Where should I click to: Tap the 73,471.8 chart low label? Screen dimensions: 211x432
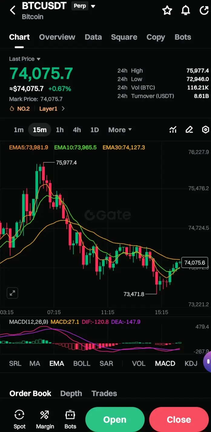tap(134, 294)
